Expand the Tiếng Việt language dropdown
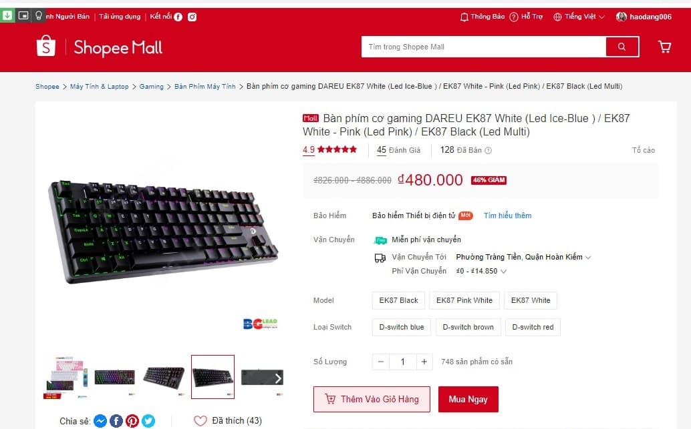Screen dimensions: 691x429 [x=579, y=17]
